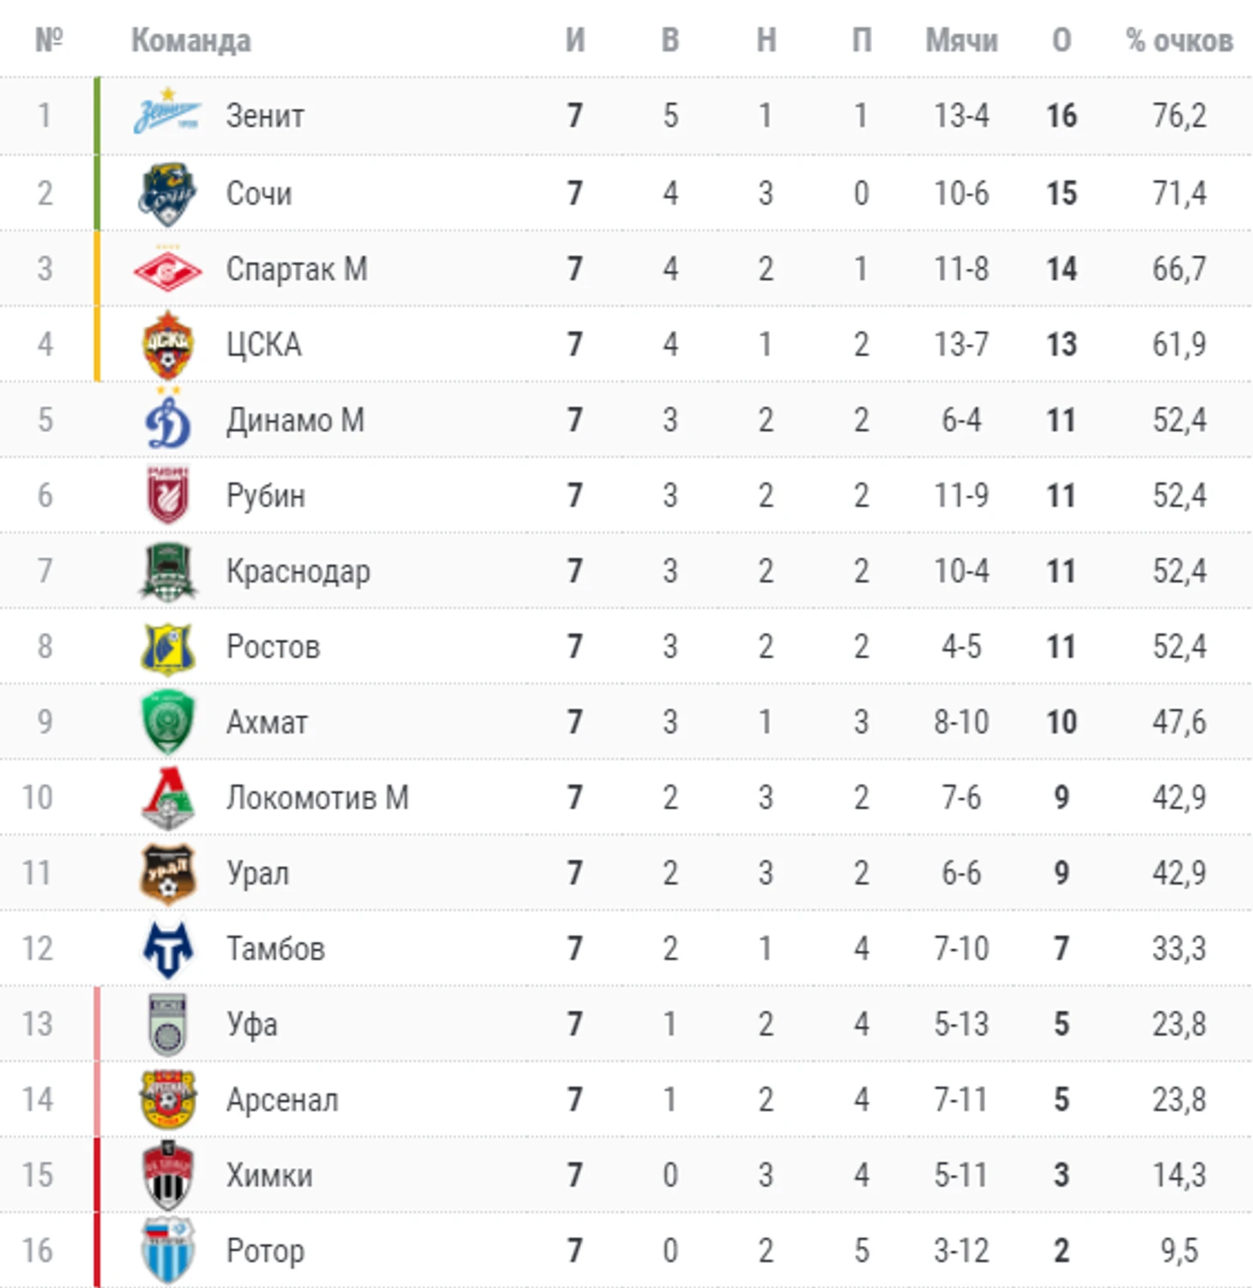Image resolution: width=1253 pixels, height=1288 pixels.
Task: Select the Команда column header
Action: coord(191,40)
